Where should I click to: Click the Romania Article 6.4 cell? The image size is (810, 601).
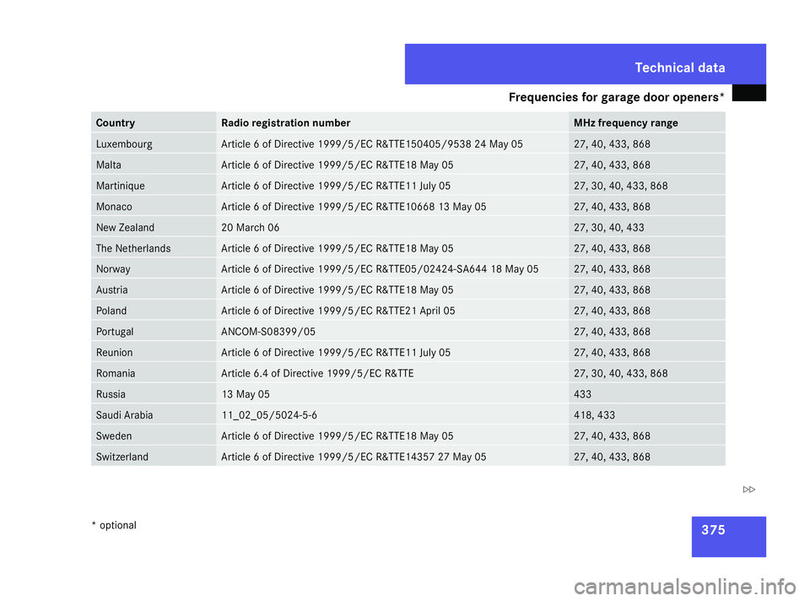pyautogui.click(x=392, y=373)
